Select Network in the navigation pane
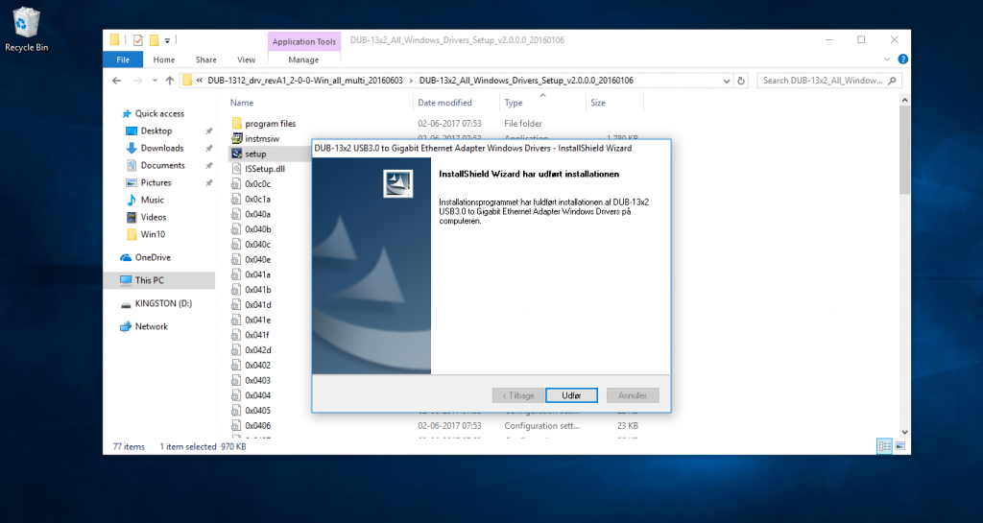Viewport: 983px width, 523px height. click(151, 326)
